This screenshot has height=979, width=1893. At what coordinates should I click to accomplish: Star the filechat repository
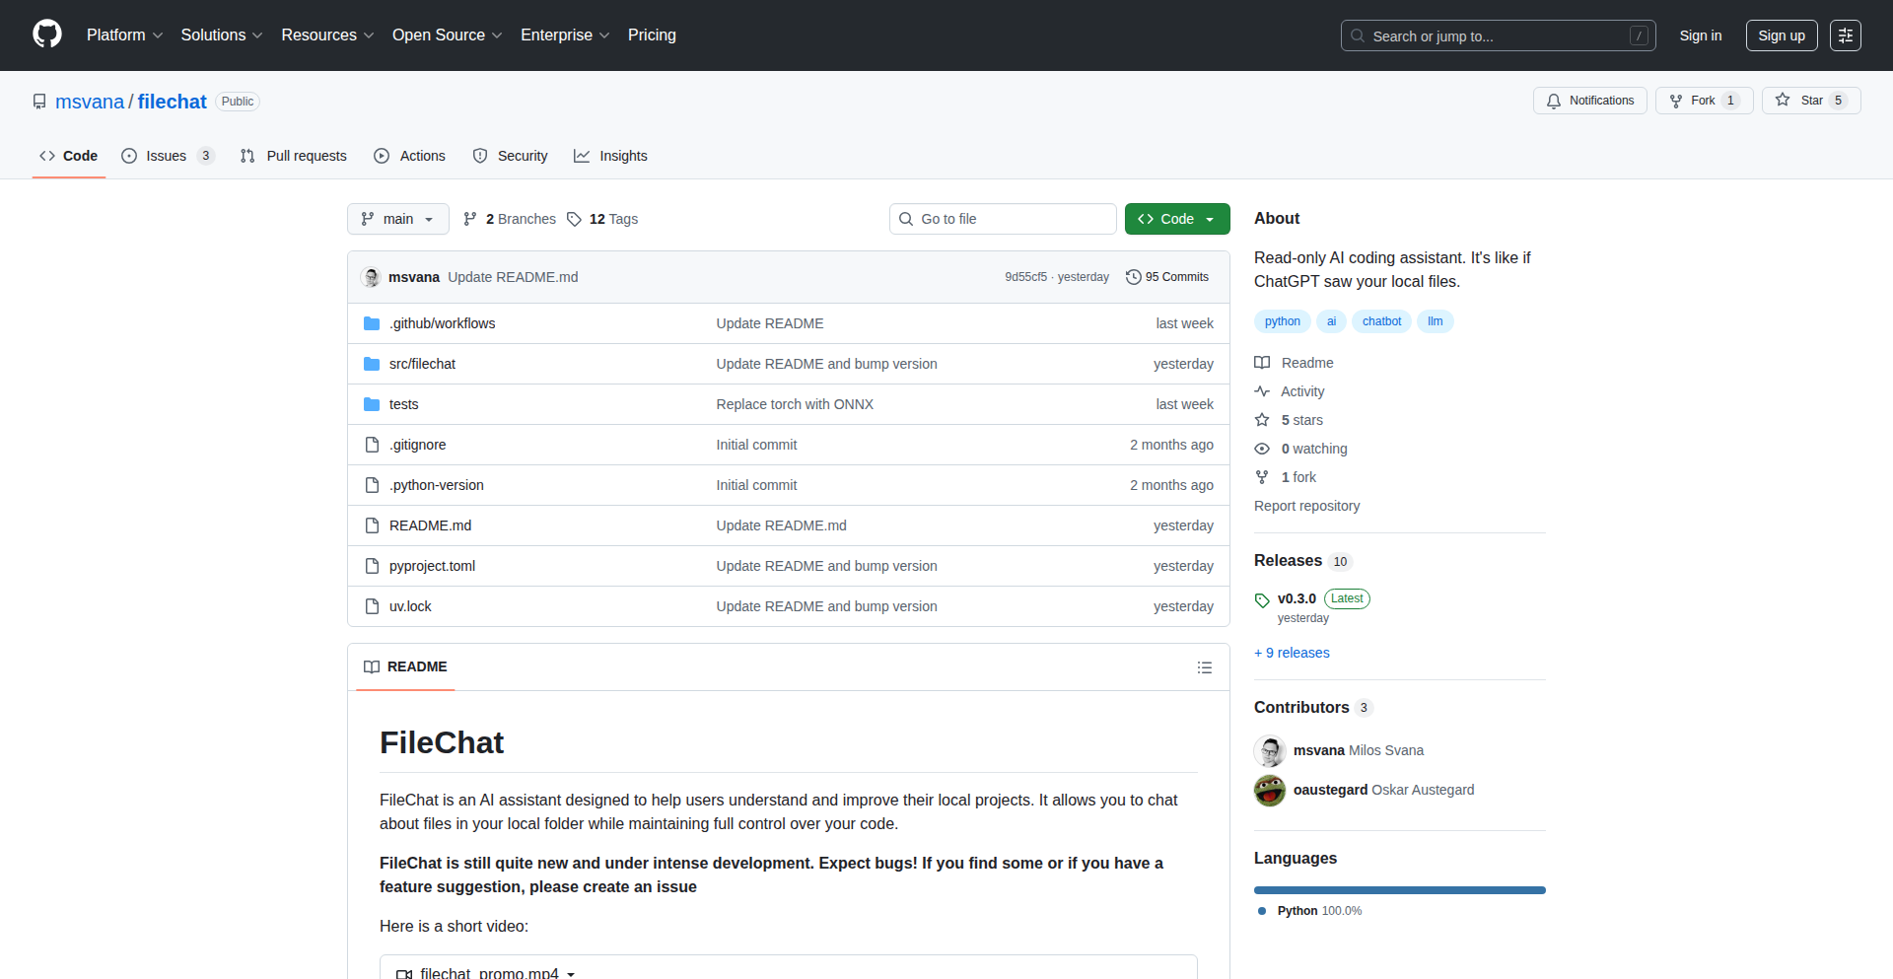click(x=1810, y=101)
